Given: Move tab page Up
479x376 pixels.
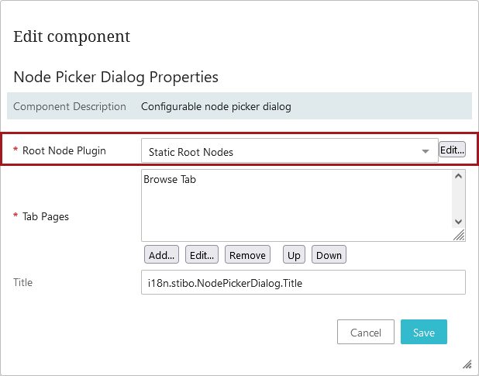Looking at the screenshot, I should click(294, 255).
